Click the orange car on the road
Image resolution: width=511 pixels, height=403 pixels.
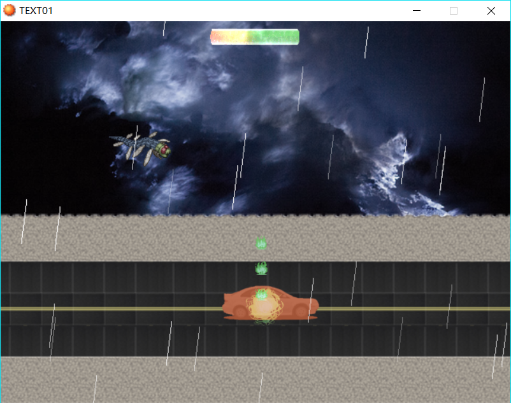[271, 303]
